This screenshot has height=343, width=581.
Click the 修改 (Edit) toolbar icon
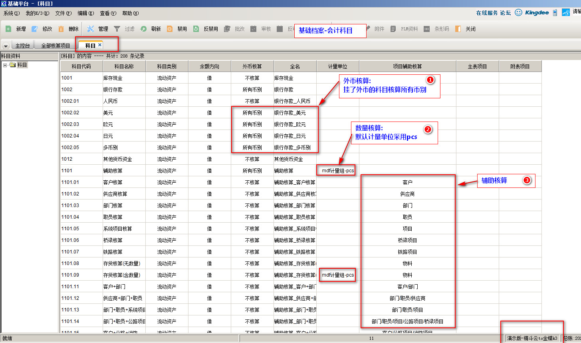(35, 29)
